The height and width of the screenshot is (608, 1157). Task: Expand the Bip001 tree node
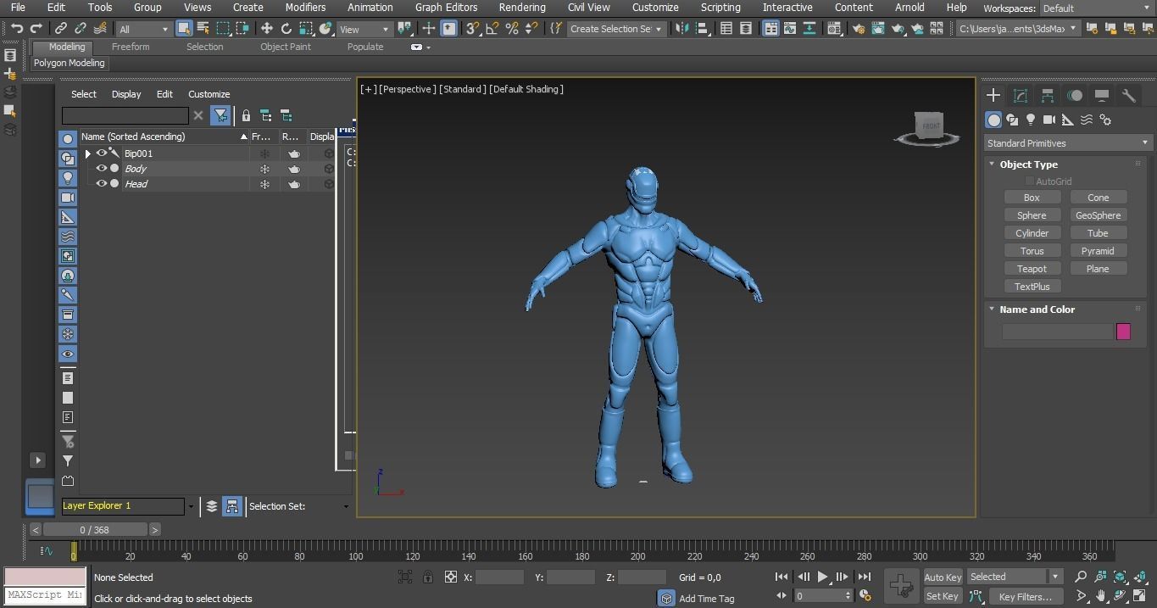tap(87, 153)
